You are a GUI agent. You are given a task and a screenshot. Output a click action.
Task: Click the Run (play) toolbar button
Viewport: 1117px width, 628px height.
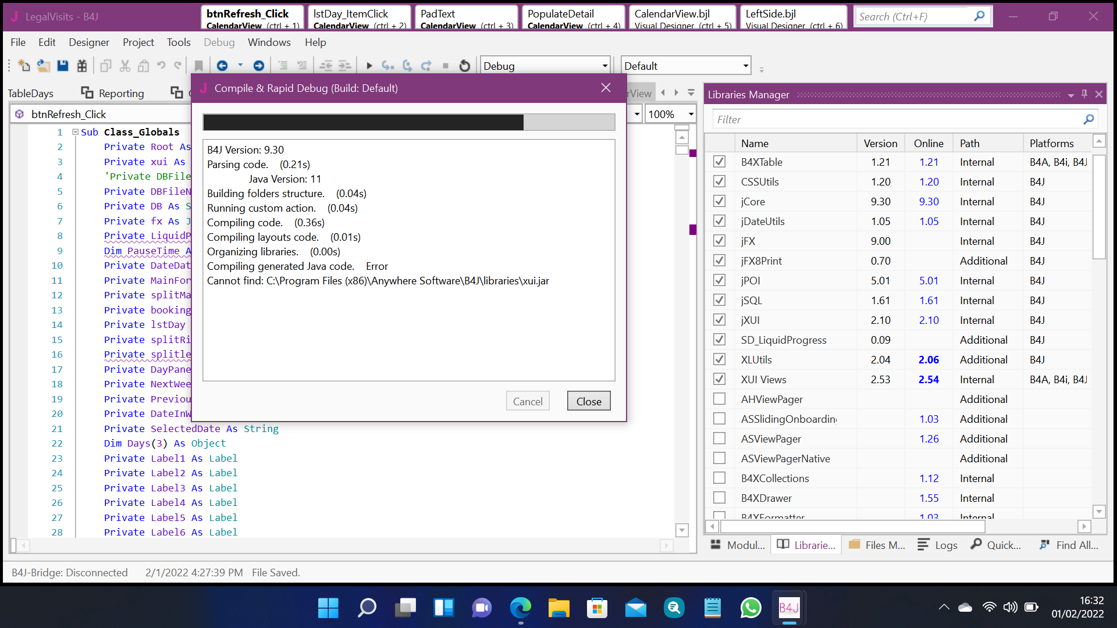tap(369, 66)
